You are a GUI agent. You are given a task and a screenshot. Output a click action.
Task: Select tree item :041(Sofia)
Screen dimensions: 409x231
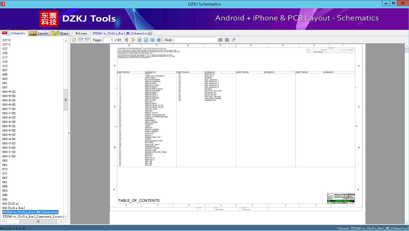[x=10, y=204]
